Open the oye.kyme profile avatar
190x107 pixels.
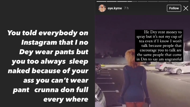(102, 8)
